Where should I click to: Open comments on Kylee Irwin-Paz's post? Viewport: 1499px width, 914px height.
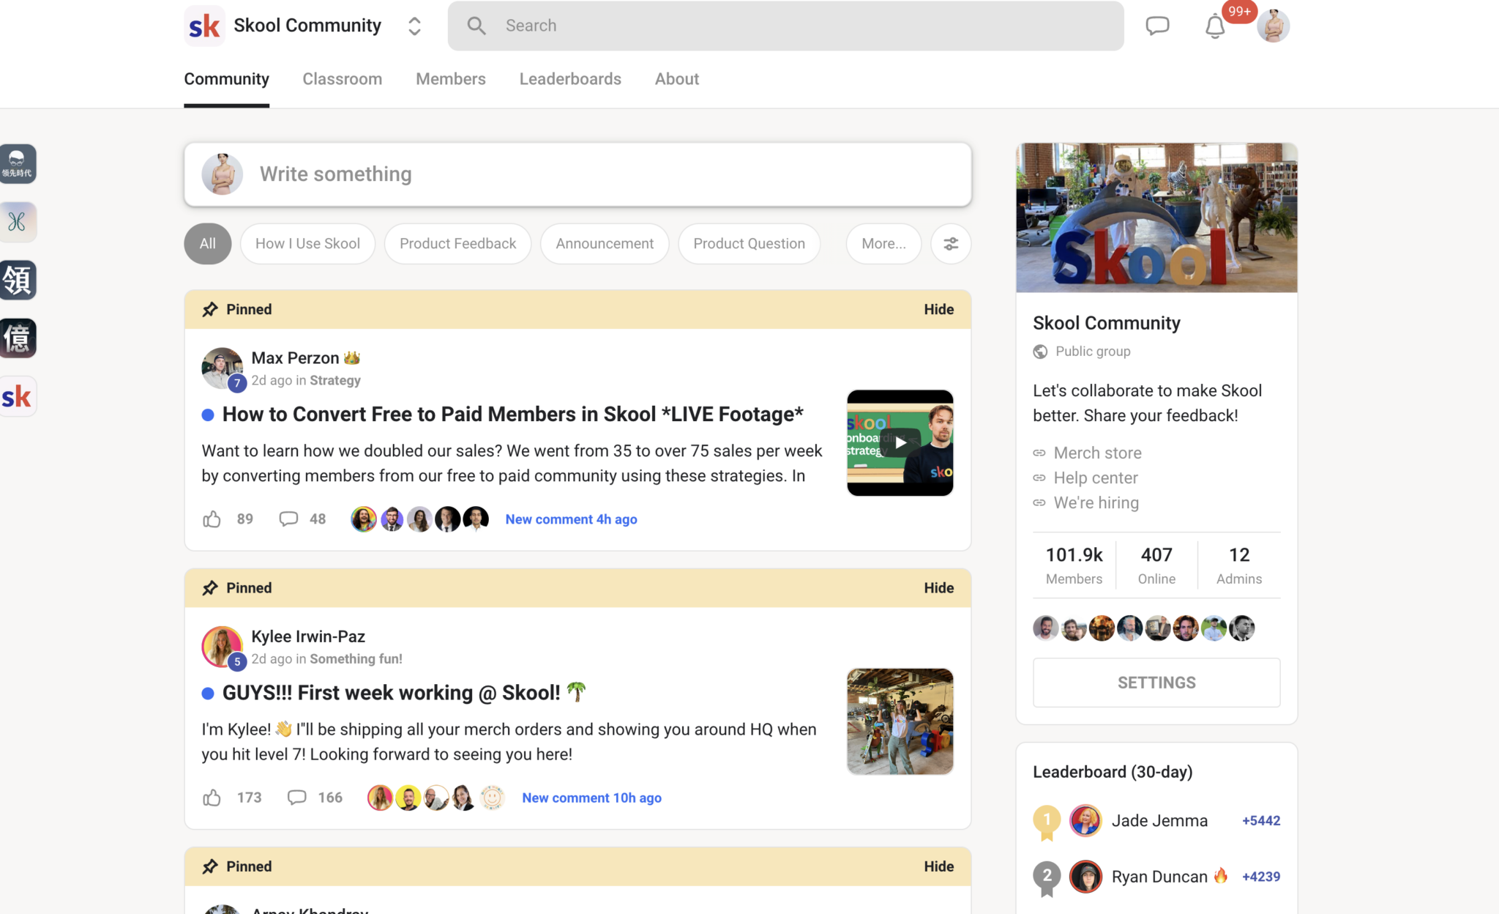tap(296, 798)
